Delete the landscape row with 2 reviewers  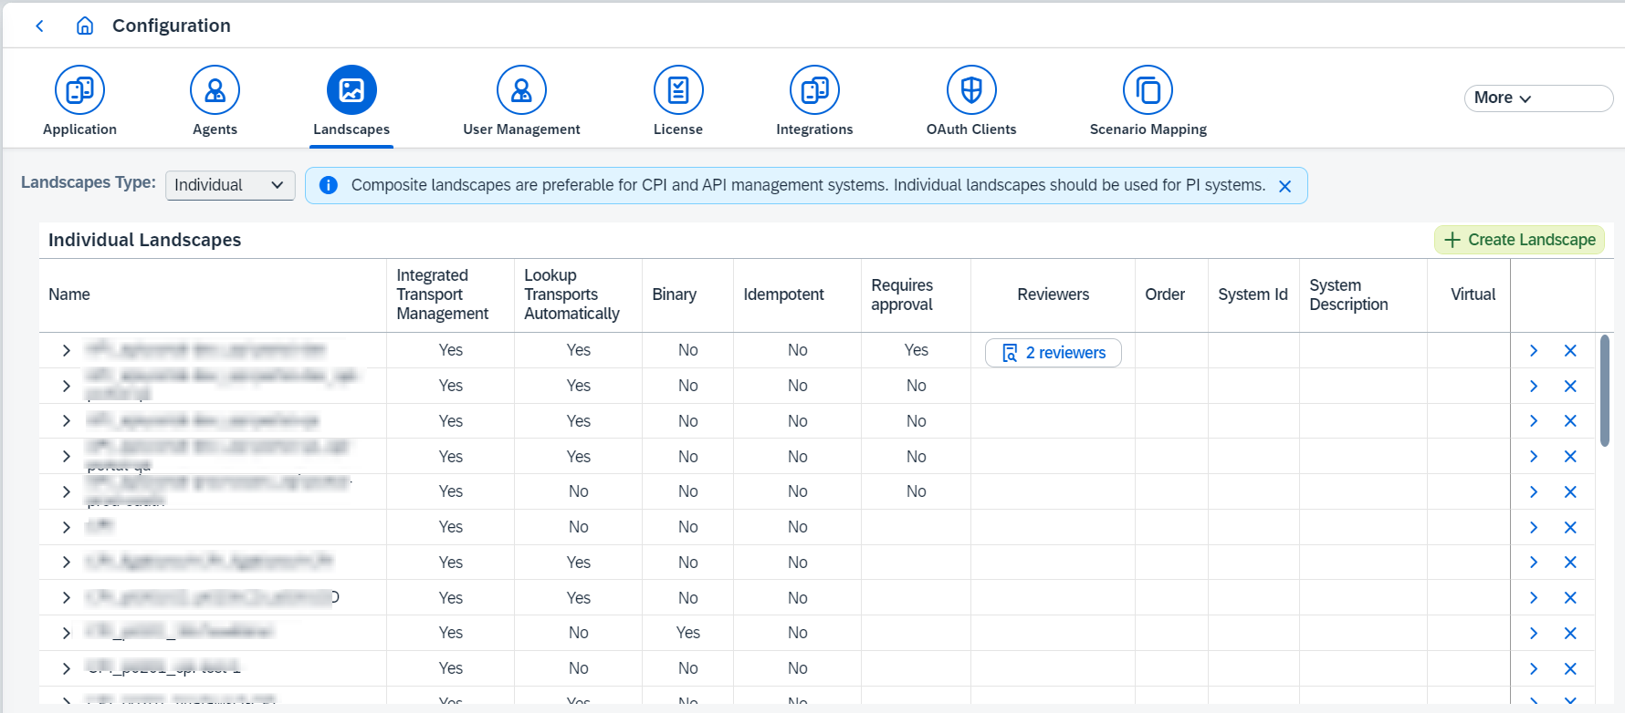1570,350
